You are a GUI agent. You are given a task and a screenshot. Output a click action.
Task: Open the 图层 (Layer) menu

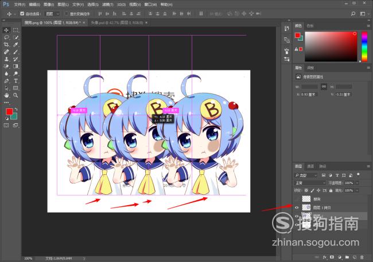click(63, 5)
